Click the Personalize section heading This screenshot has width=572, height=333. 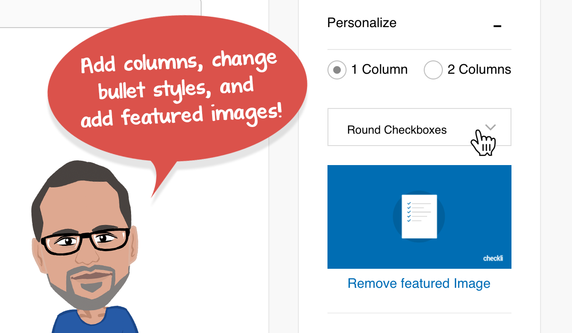coord(362,23)
